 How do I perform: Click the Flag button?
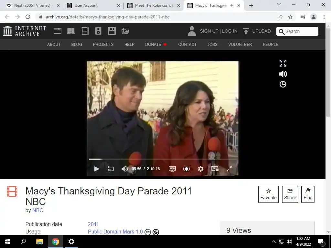[308, 194]
